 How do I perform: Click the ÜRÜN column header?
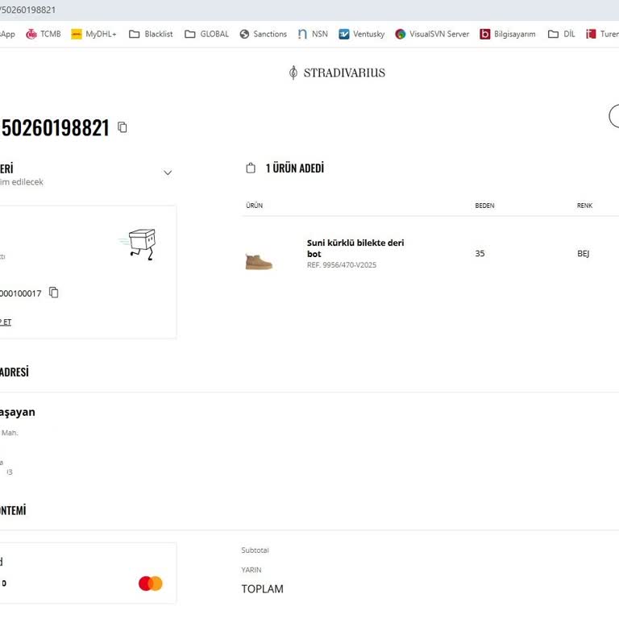pos(254,206)
